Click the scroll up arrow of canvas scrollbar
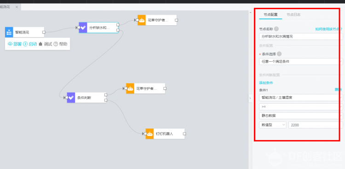 [x=250, y=12]
